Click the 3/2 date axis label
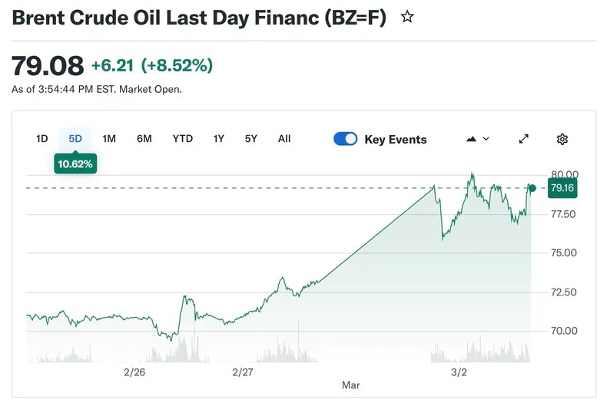The height and width of the screenshot is (406, 607). coord(459,372)
